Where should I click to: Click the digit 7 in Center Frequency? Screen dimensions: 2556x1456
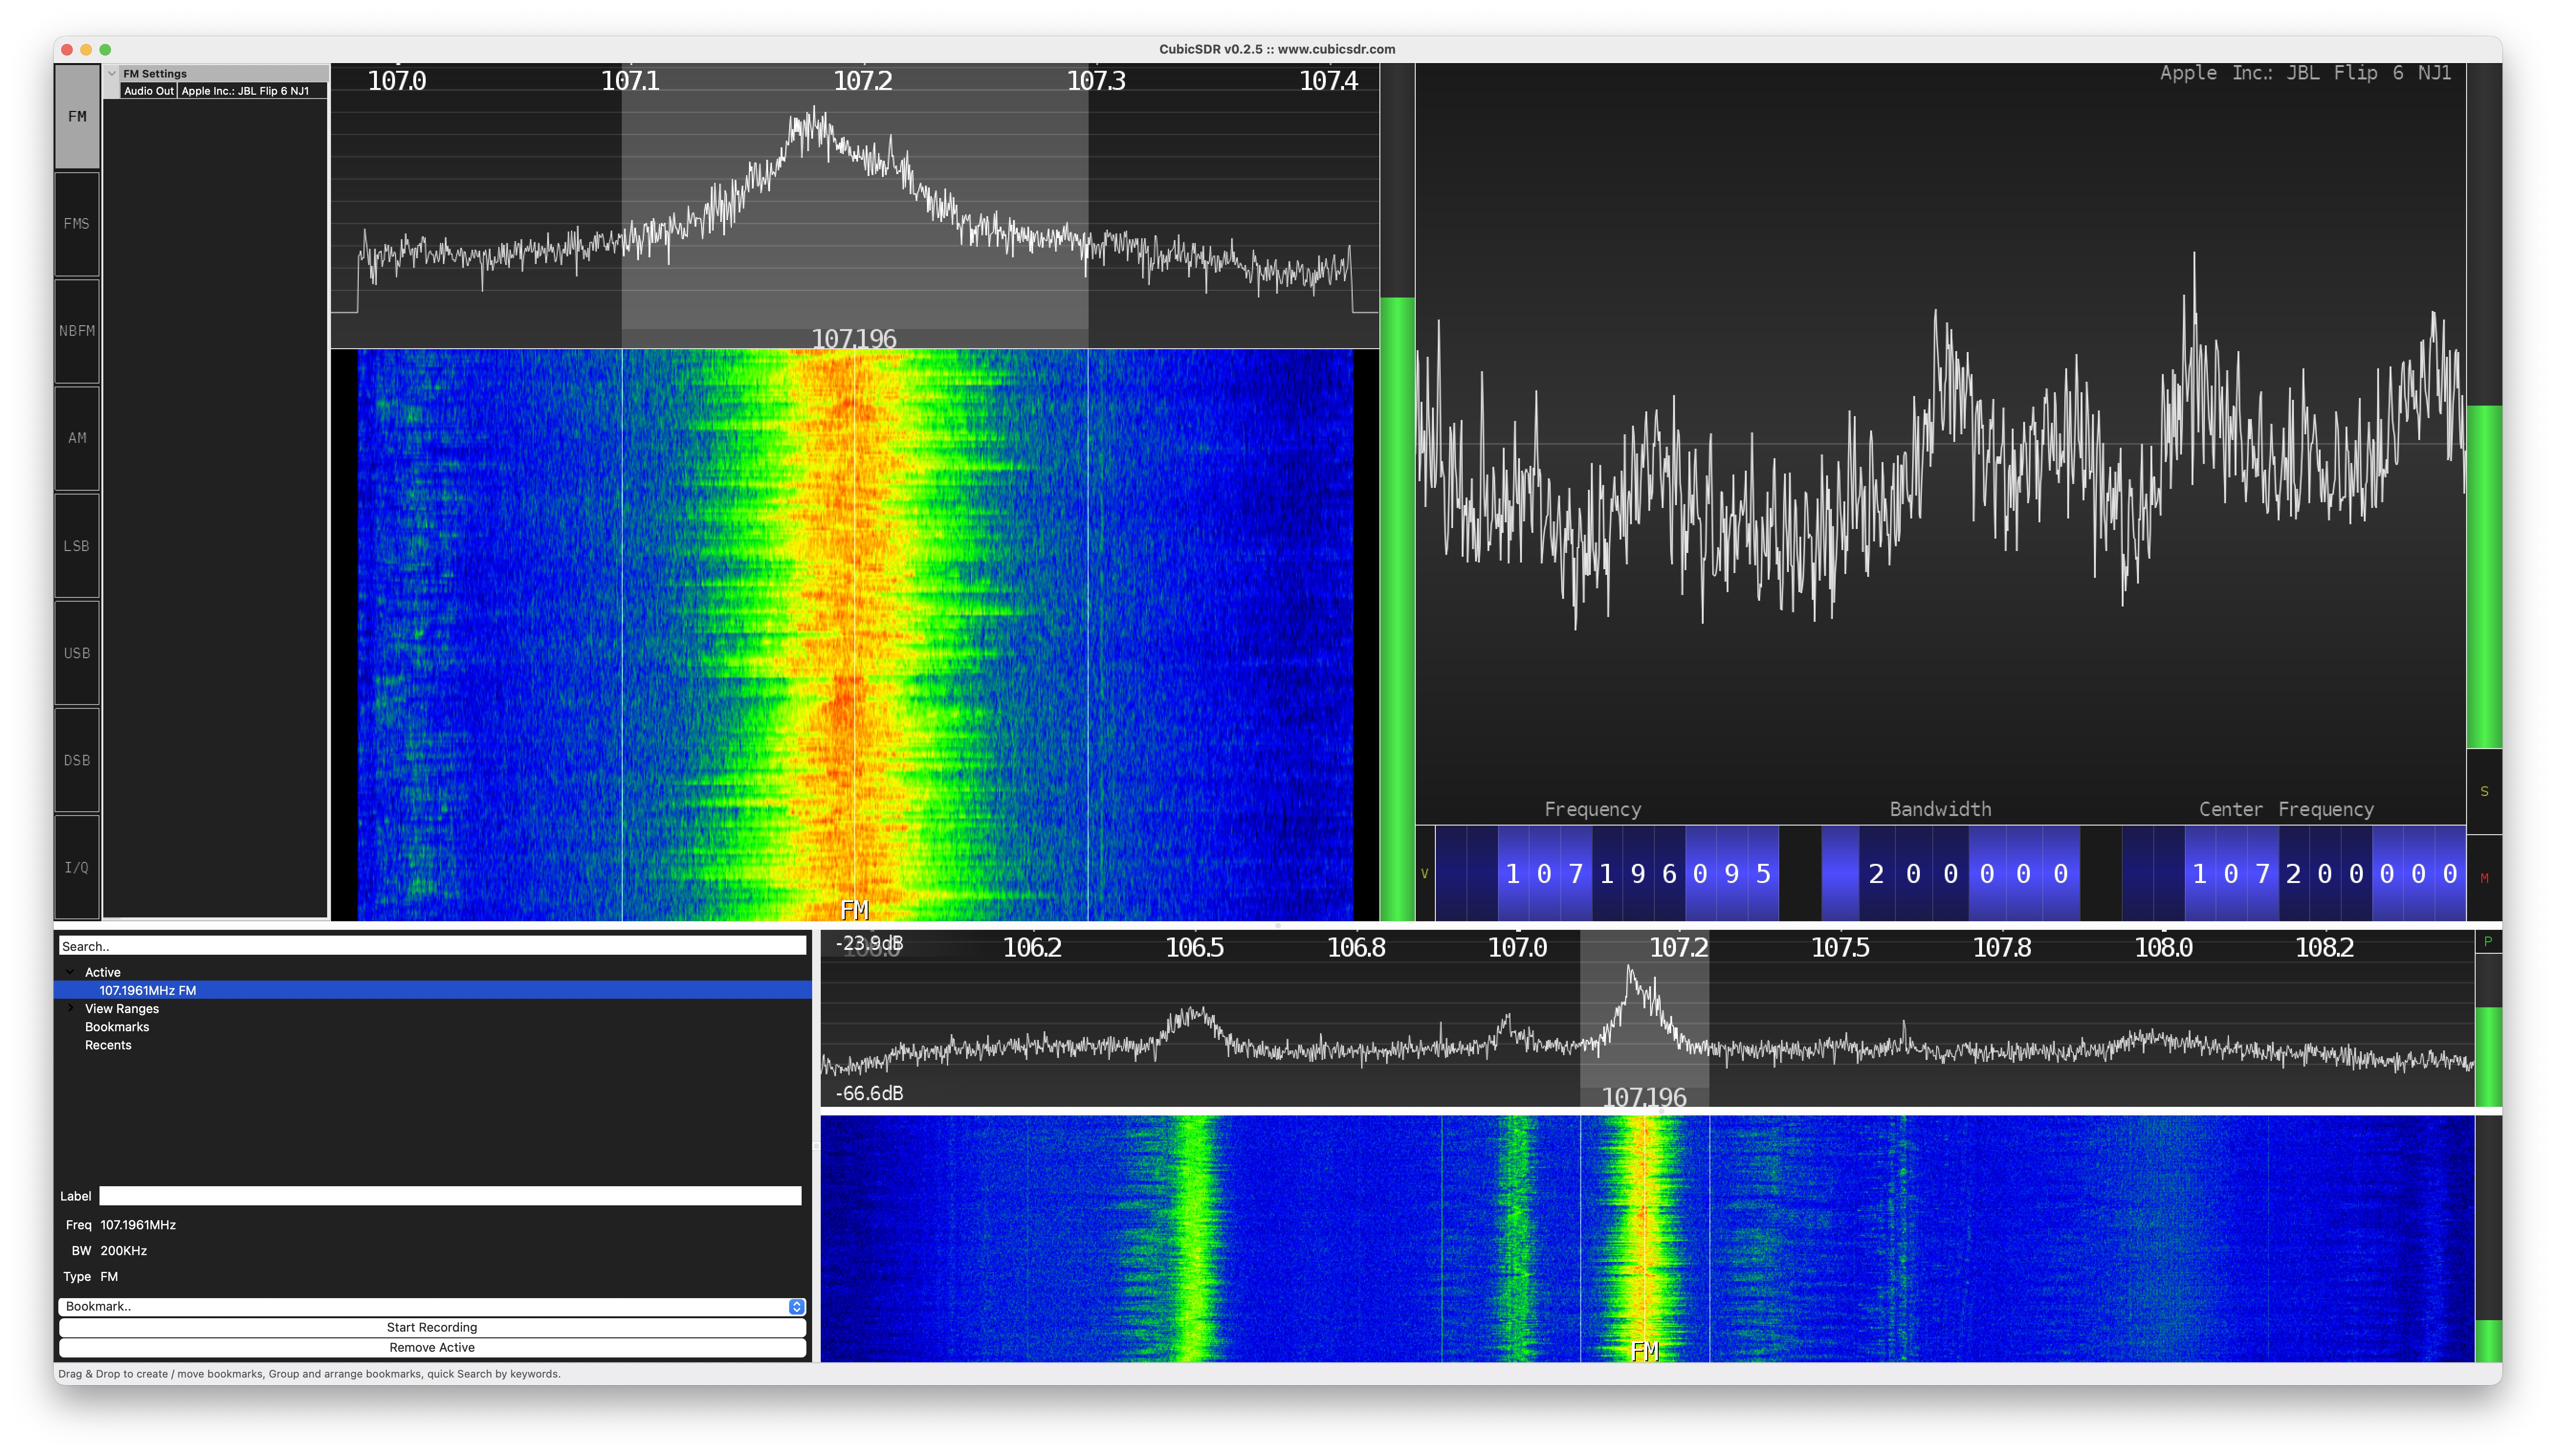2262,873
